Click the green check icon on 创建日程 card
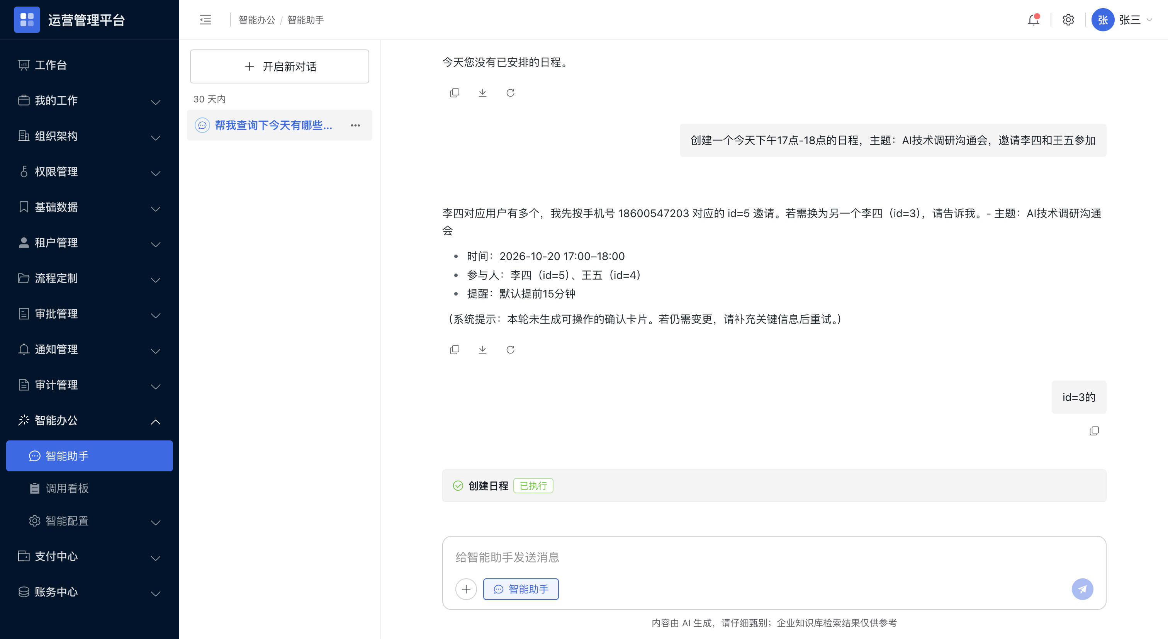 [458, 485]
